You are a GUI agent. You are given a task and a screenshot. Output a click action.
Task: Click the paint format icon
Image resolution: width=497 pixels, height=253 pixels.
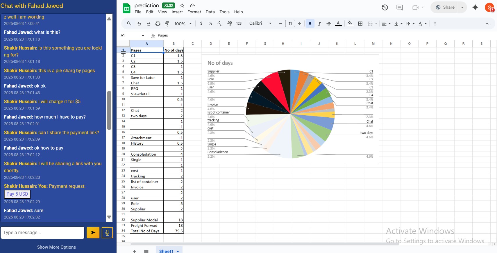tap(167, 24)
